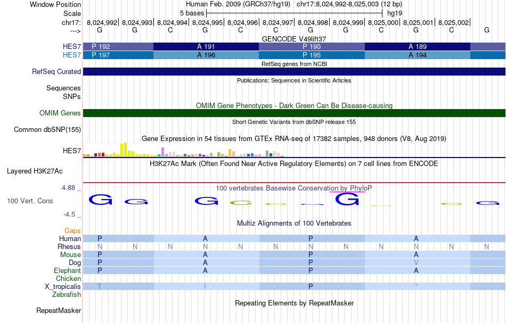
Task: Click the Rhesus alignment row label
Action: tap(69, 246)
